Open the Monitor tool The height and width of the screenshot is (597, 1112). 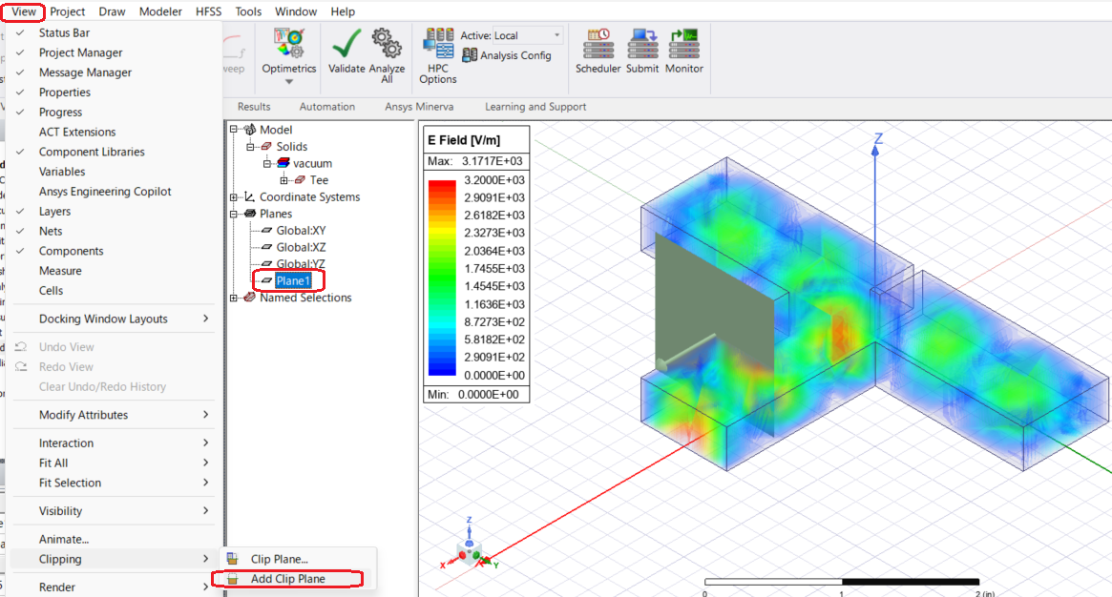tap(683, 44)
